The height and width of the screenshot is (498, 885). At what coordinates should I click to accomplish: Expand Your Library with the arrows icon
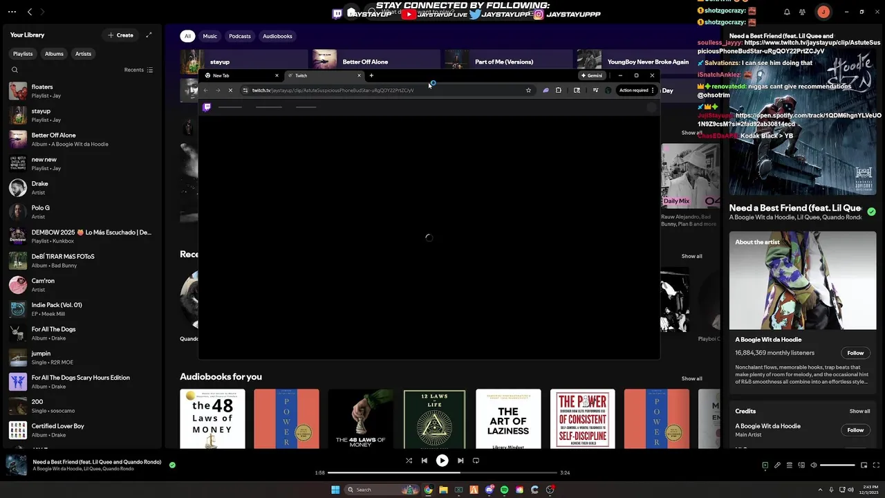click(149, 35)
